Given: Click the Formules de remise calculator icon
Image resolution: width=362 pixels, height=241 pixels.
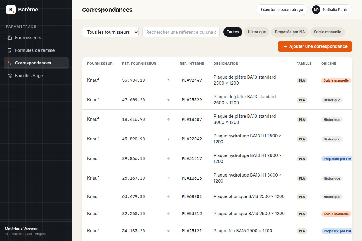Looking at the screenshot, I should (10, 50).
